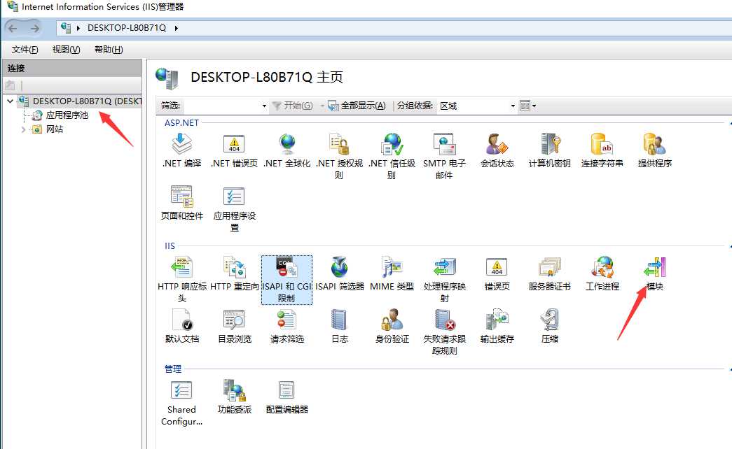Image resolution: width=732 pixels, height=449 pixels.
Task: Open the .NET 信任级别 feature
Action: tap(392, 156)
